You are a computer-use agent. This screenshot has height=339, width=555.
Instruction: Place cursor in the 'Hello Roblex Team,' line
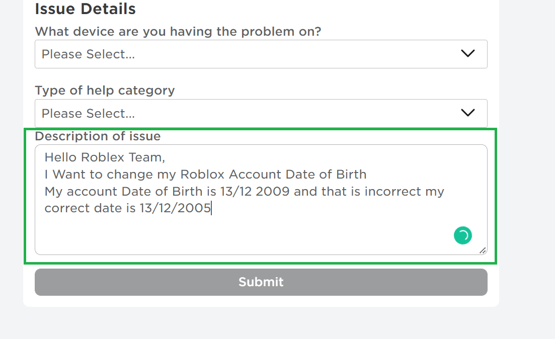(x=105, y=157)
